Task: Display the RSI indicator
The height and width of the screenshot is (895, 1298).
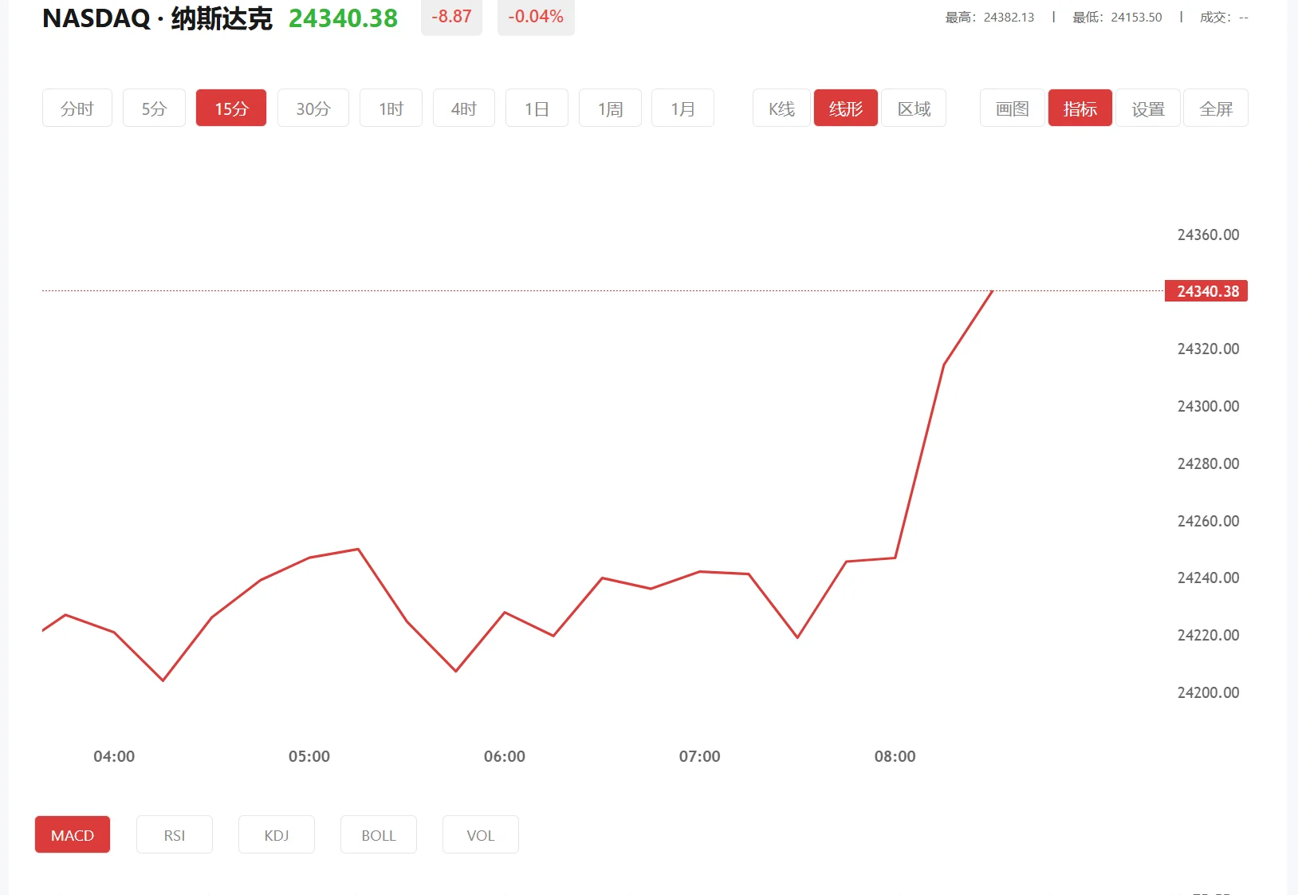Action: (x=174, y=834)
